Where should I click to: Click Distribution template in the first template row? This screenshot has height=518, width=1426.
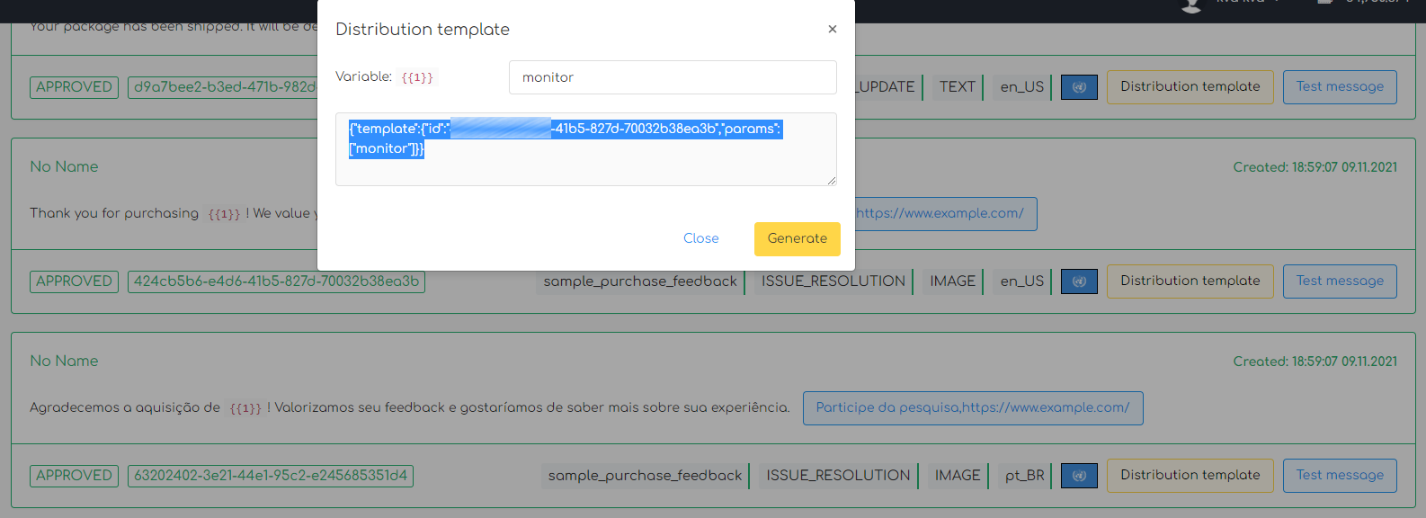[x=1190, y=87]
